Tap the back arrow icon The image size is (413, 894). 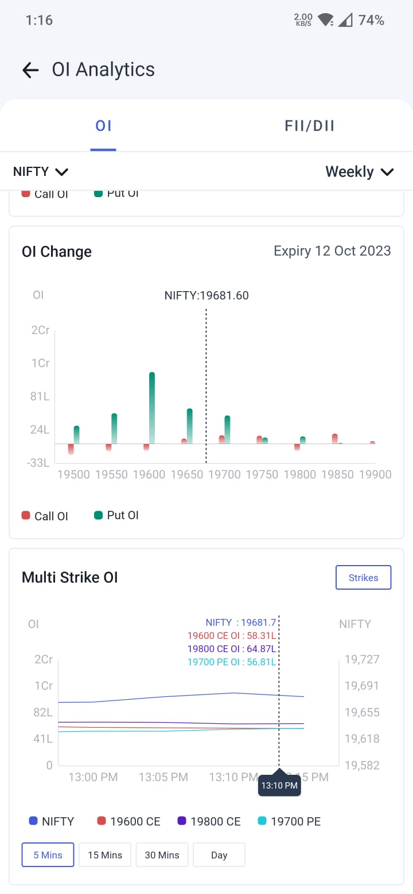coord(30,70)
